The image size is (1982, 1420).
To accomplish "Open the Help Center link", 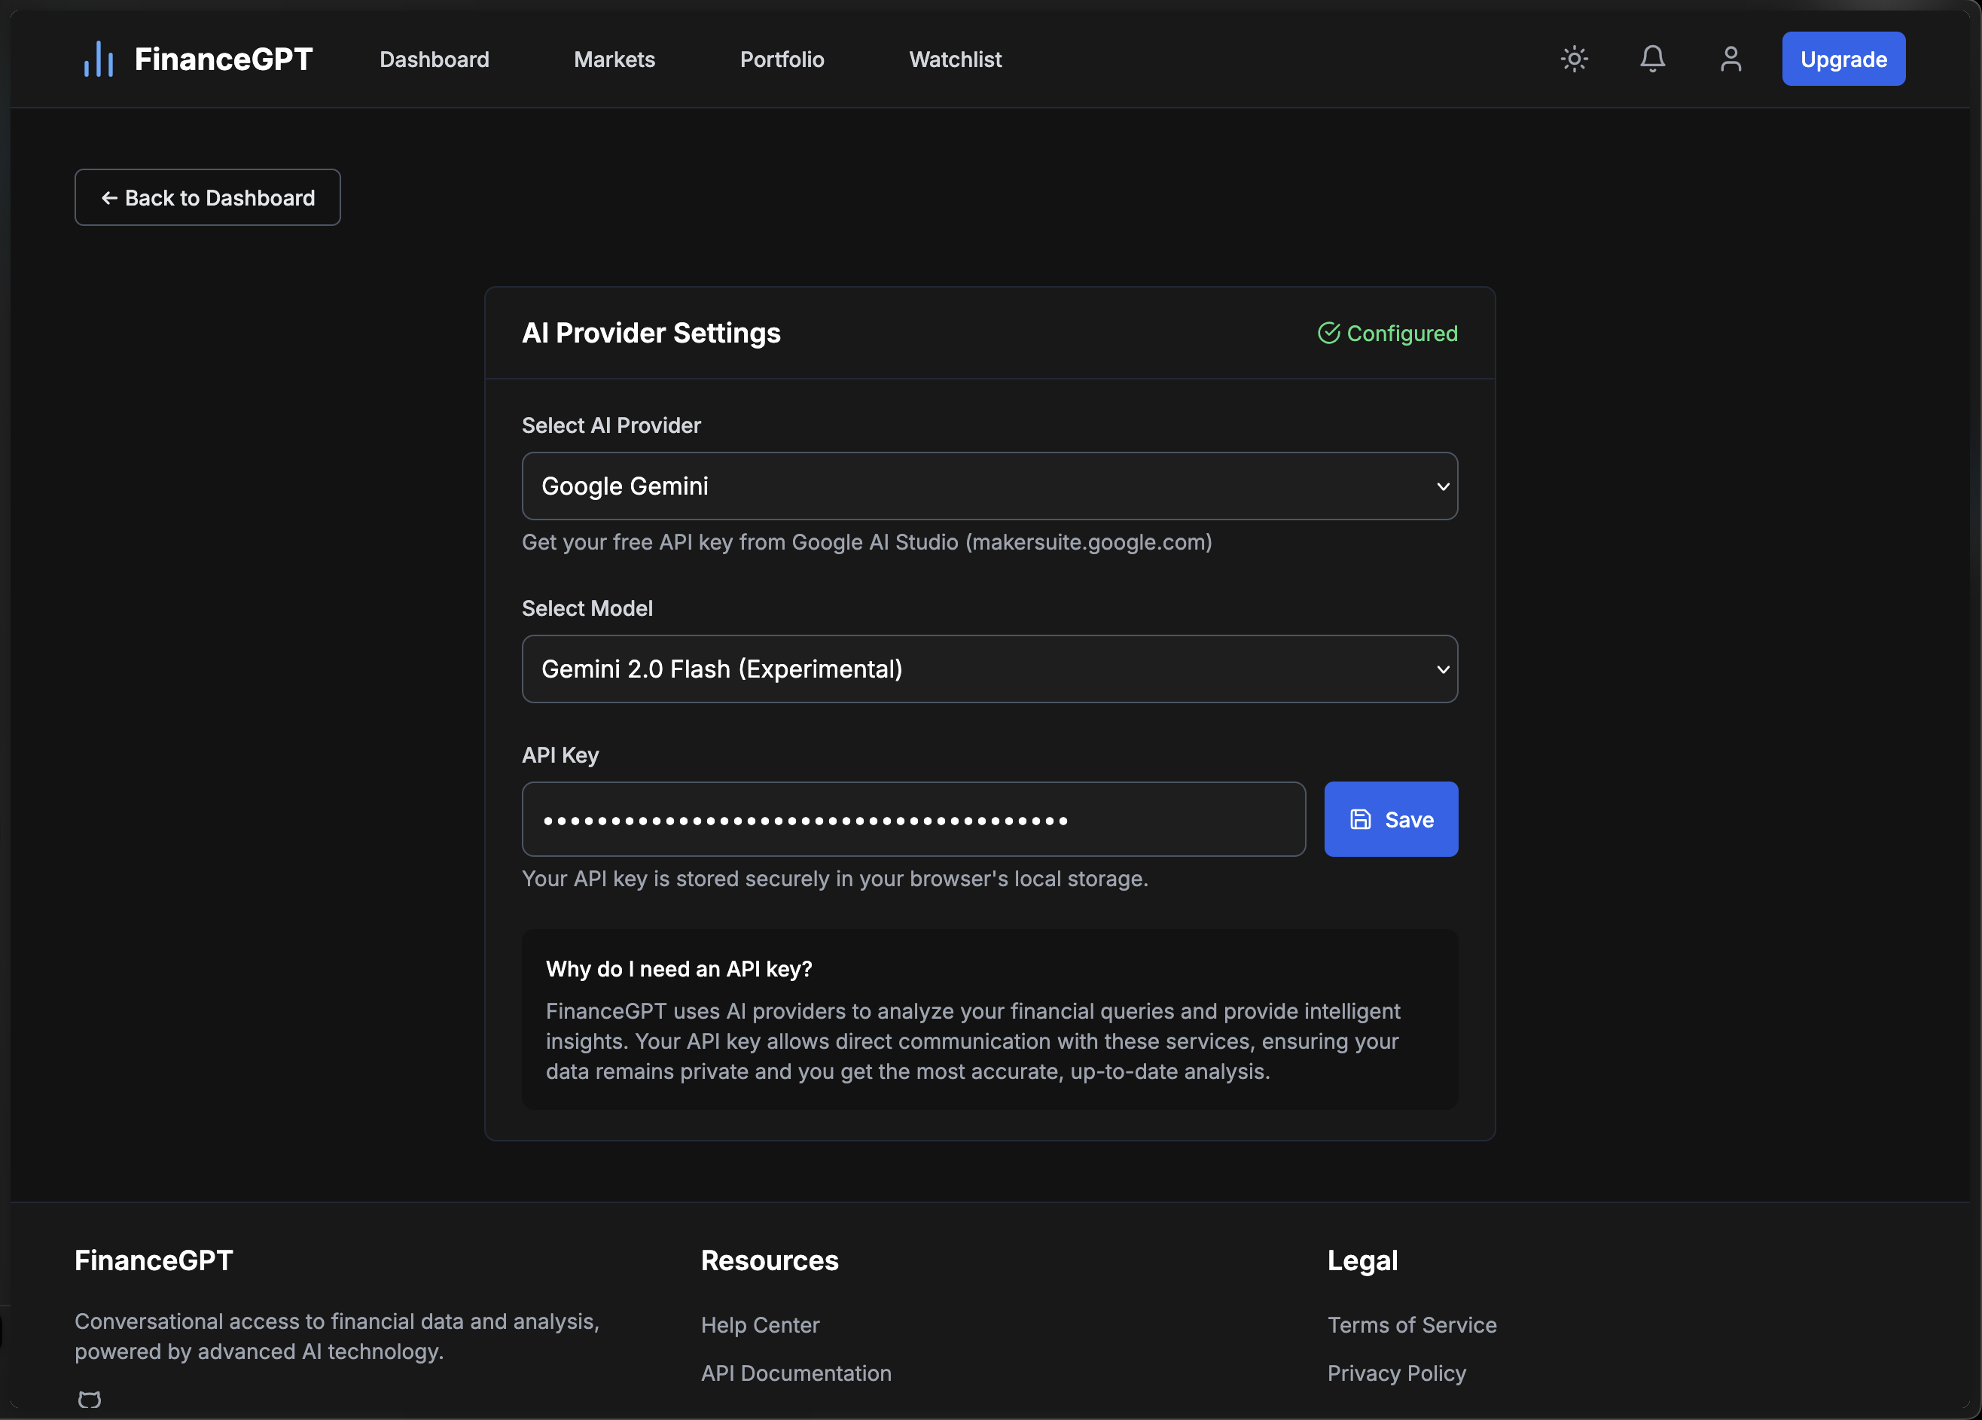I will tap(759, 1324).
